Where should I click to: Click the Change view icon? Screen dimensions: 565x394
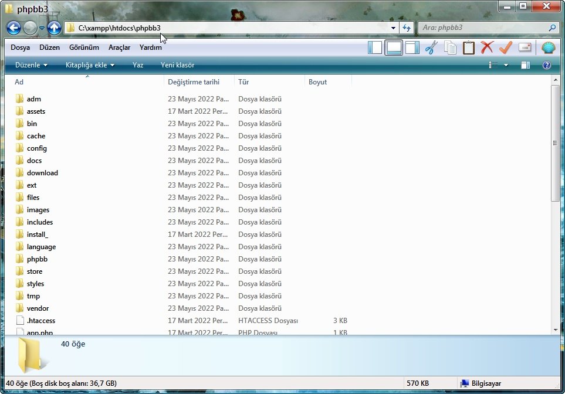coord(493,65)
